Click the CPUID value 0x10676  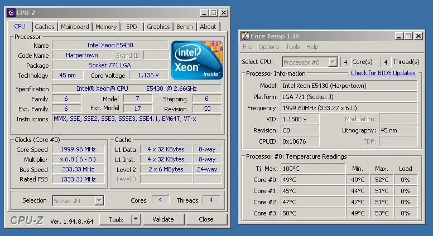300,141
